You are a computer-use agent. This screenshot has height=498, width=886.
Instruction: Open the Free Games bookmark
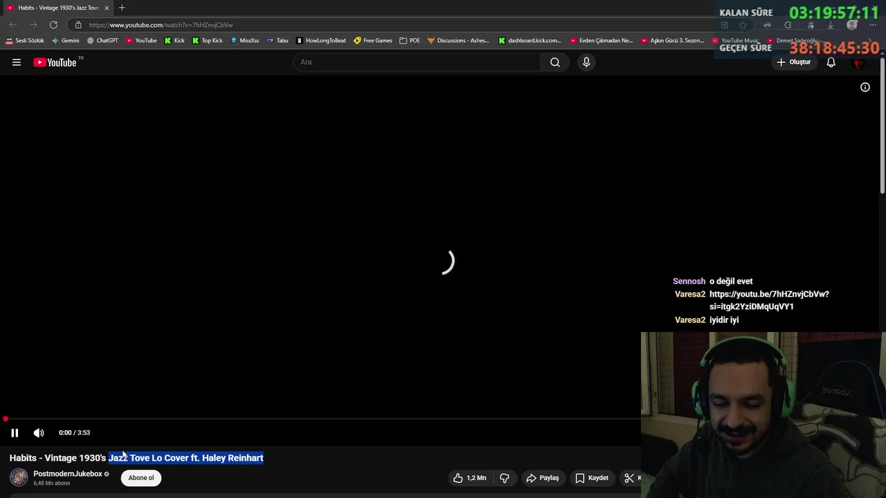(373, 41)
